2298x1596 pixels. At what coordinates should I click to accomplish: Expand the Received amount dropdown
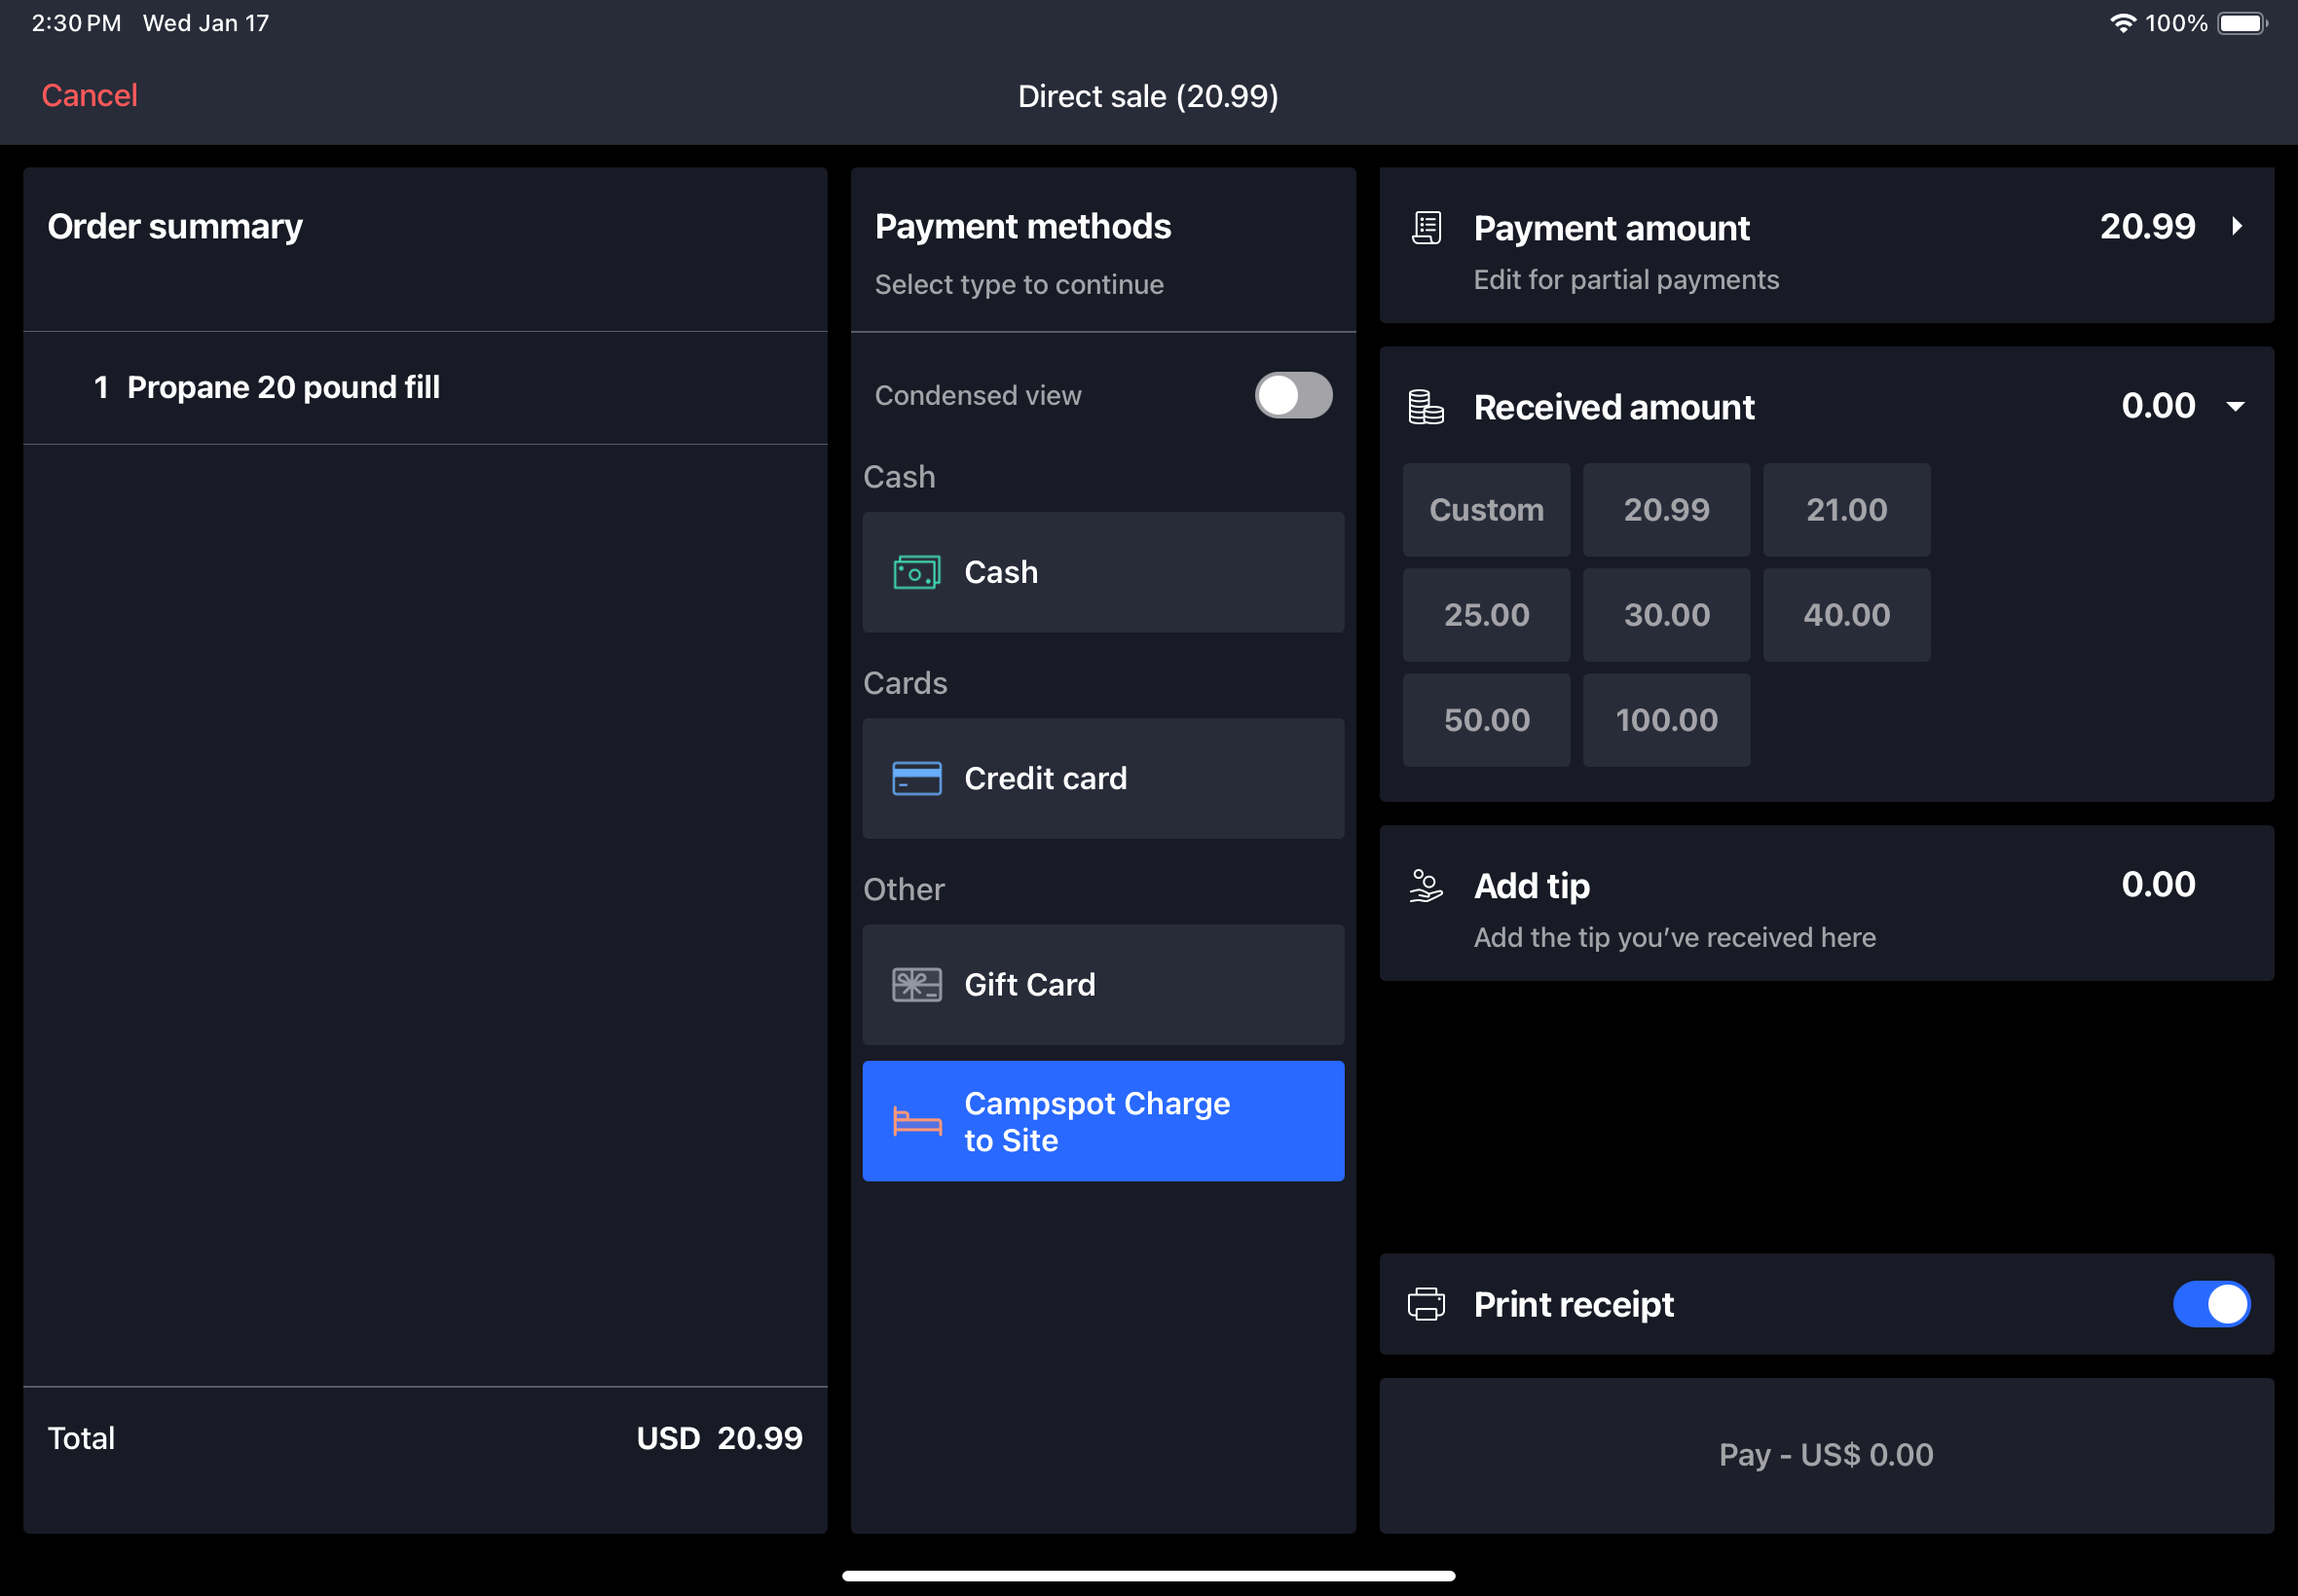(x=2235, y=406)
